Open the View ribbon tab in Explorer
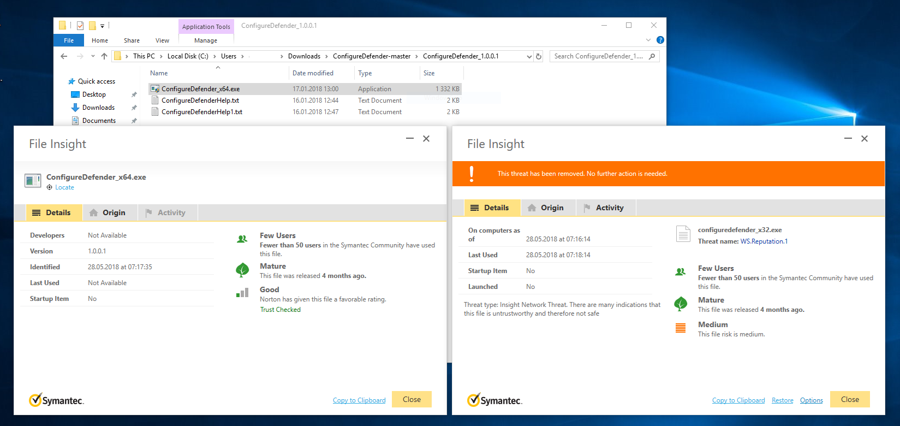The image size is (900, 426). pos(162,40)
